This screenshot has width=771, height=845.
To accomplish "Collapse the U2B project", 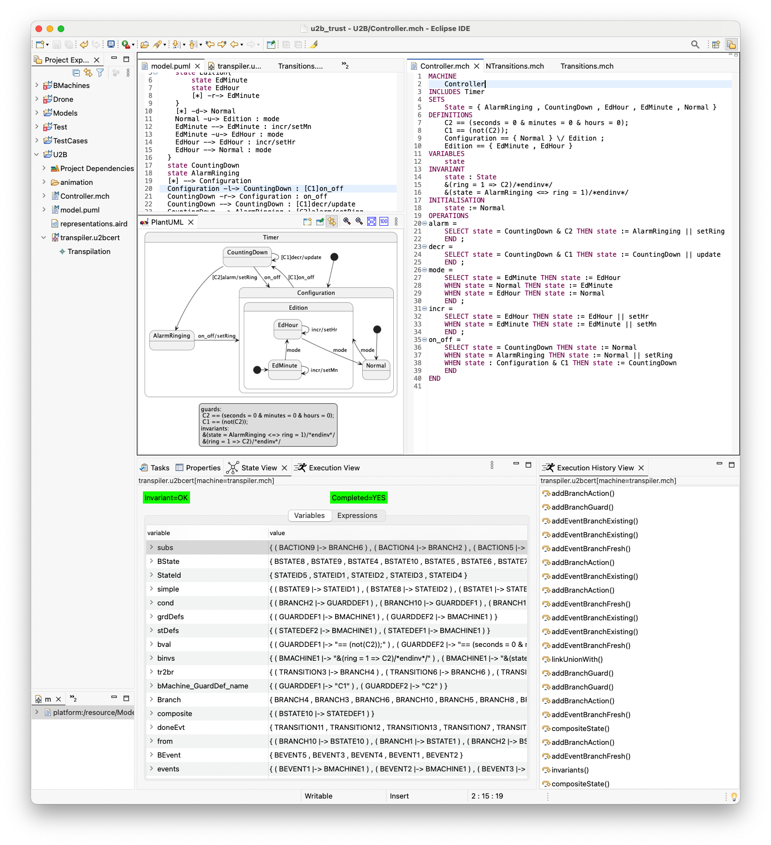I will [37, 154].
